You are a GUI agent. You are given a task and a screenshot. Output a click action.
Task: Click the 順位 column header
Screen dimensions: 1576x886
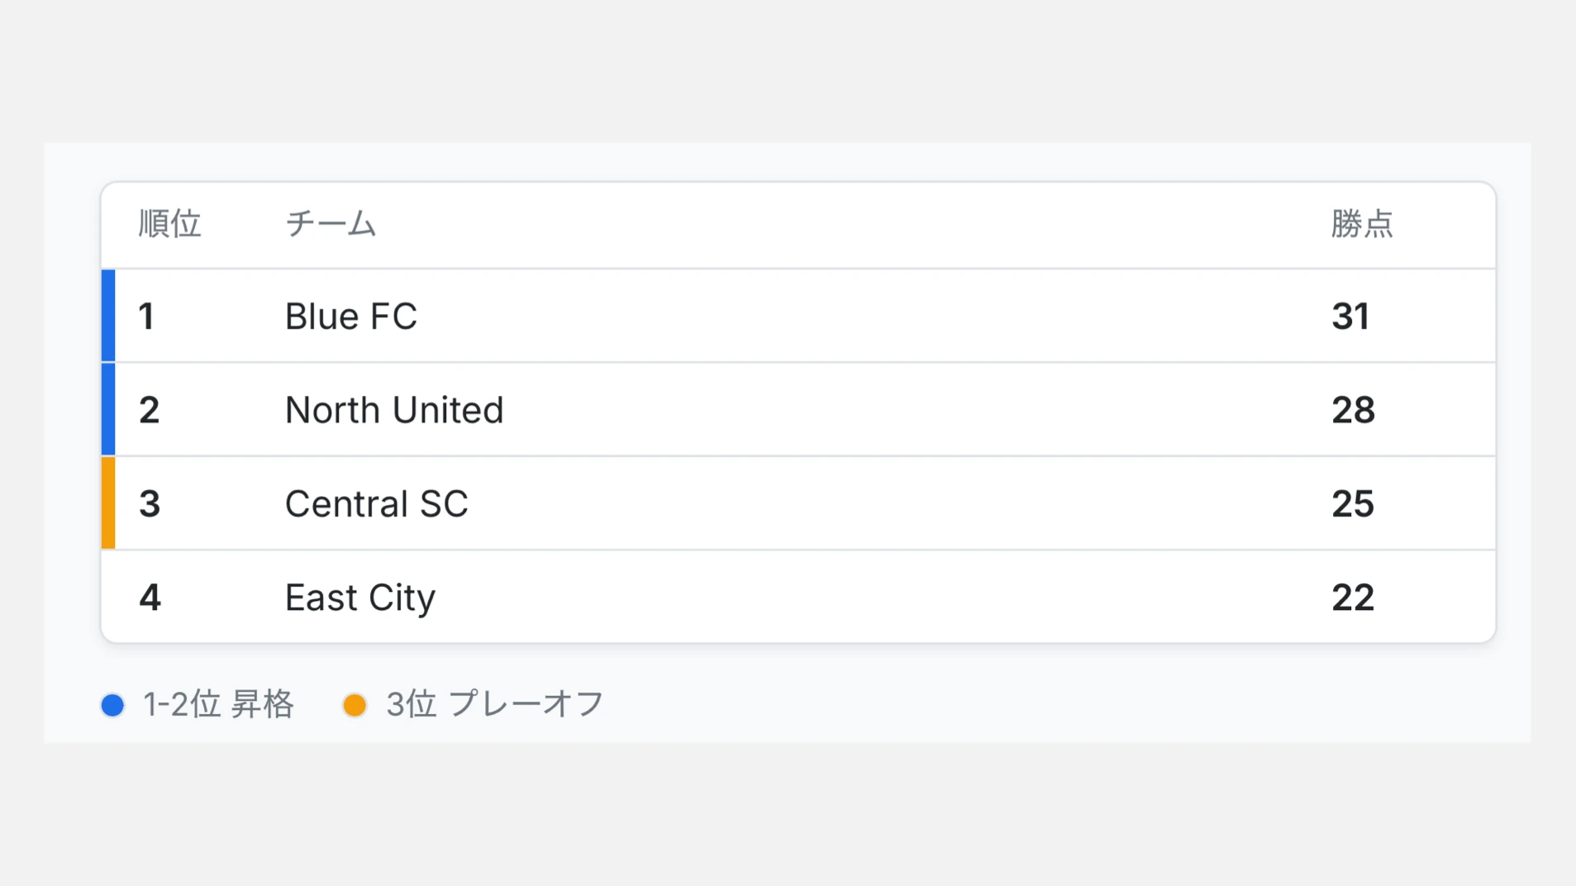tap(169, 224)
